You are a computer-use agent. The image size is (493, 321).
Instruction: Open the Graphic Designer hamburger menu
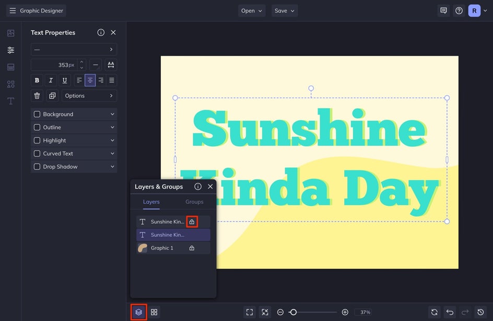13,10
